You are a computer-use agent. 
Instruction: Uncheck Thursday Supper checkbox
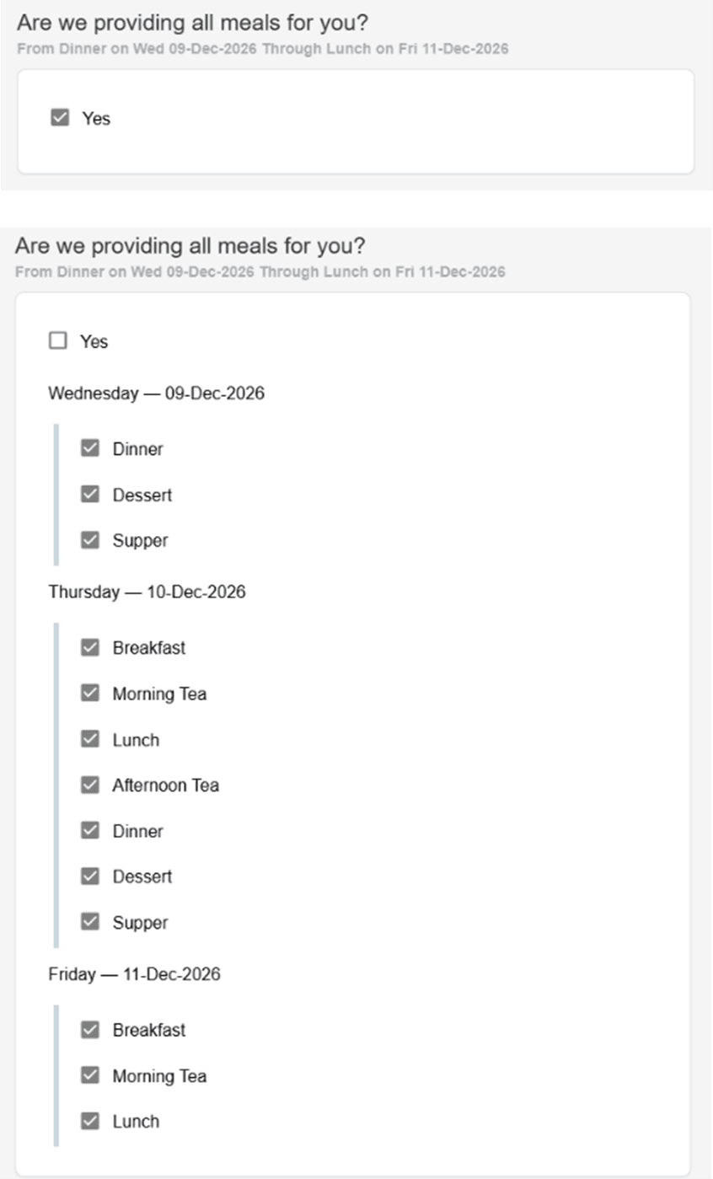(x=90, y=923)
